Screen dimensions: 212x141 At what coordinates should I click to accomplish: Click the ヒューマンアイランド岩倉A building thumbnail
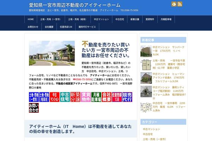pos(146,78)
